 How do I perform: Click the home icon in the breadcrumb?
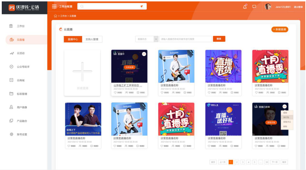pyautogui.click(x=55, y=16)
